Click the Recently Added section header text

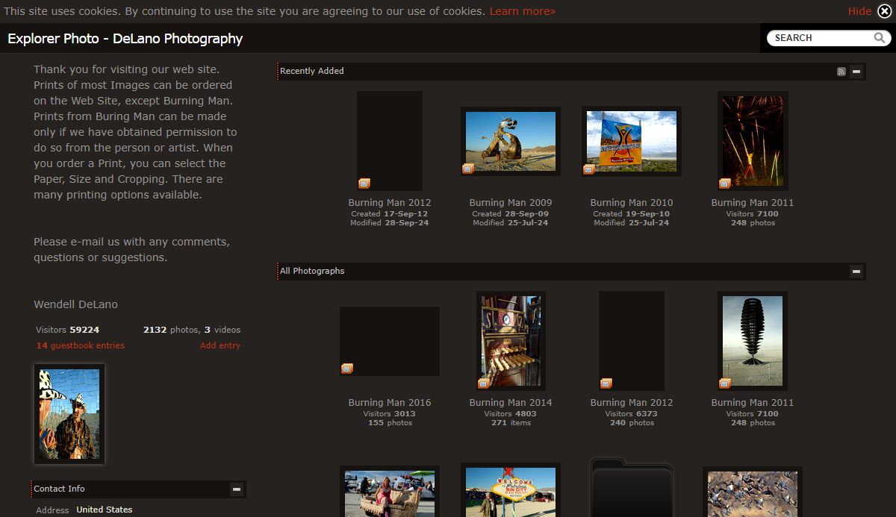point(312,72)
